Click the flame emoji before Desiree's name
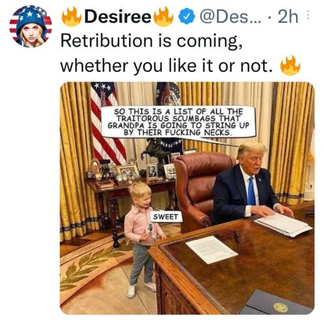Viewport: 324px width, 320px height. 71,16
